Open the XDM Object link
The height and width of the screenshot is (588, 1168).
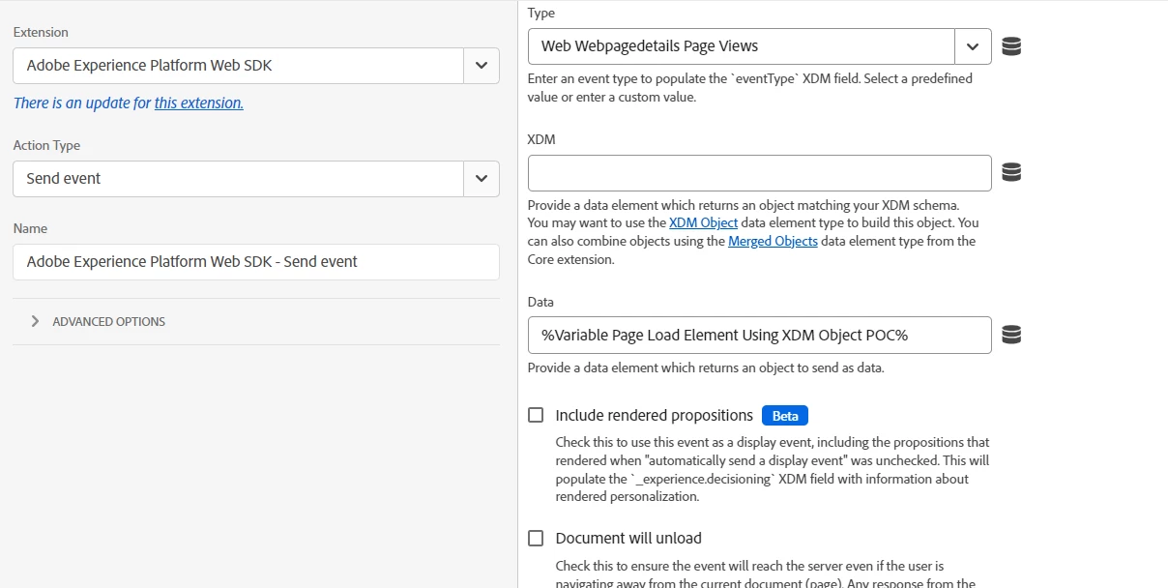pyautogui.click(x=703, y=222)
